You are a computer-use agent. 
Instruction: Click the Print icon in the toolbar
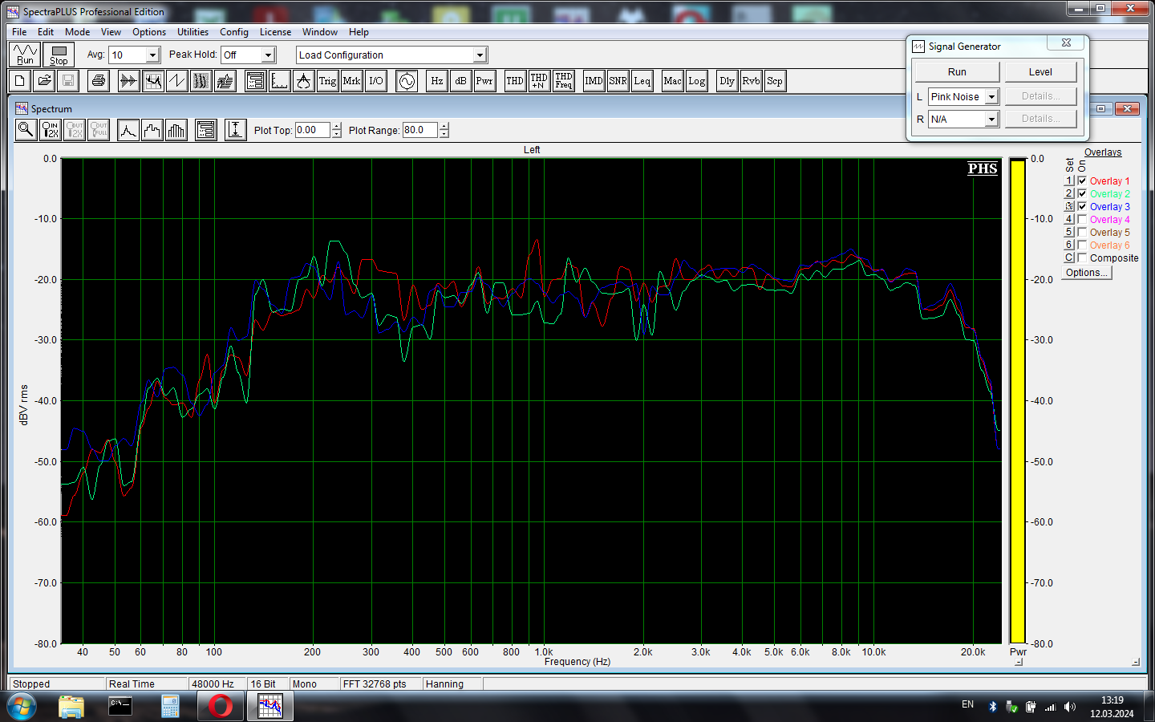click(99, 81)
